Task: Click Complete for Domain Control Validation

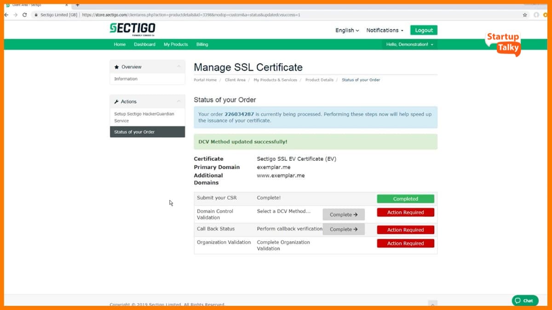Action: tap(344, 214)
